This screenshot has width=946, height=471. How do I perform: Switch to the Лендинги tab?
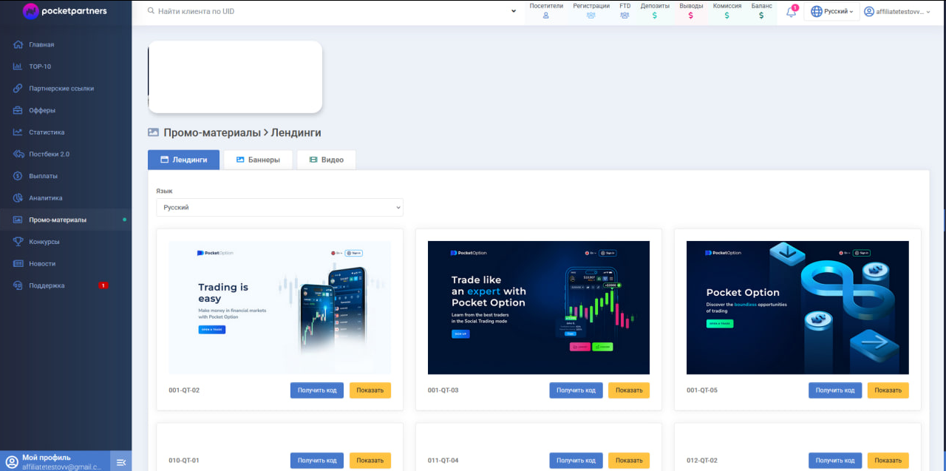(x=183, y=160)
